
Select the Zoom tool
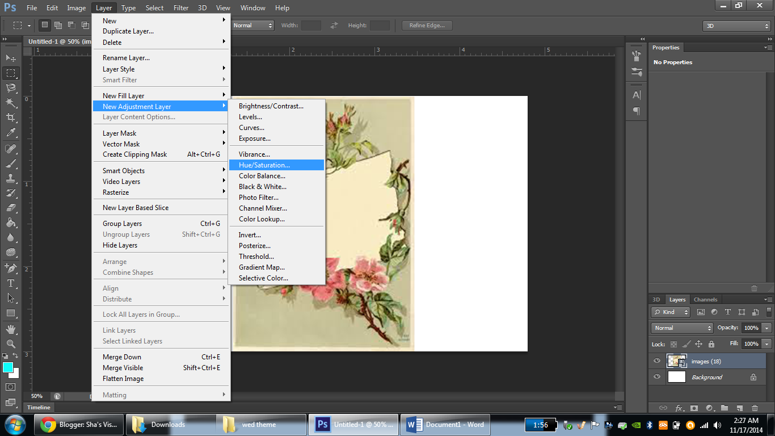[x=11, y=343]
